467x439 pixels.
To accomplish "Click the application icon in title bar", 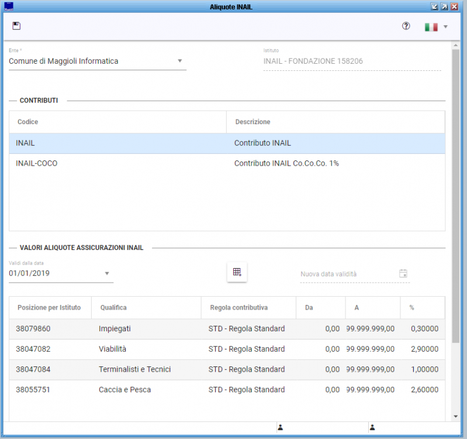I will [8, 6].
